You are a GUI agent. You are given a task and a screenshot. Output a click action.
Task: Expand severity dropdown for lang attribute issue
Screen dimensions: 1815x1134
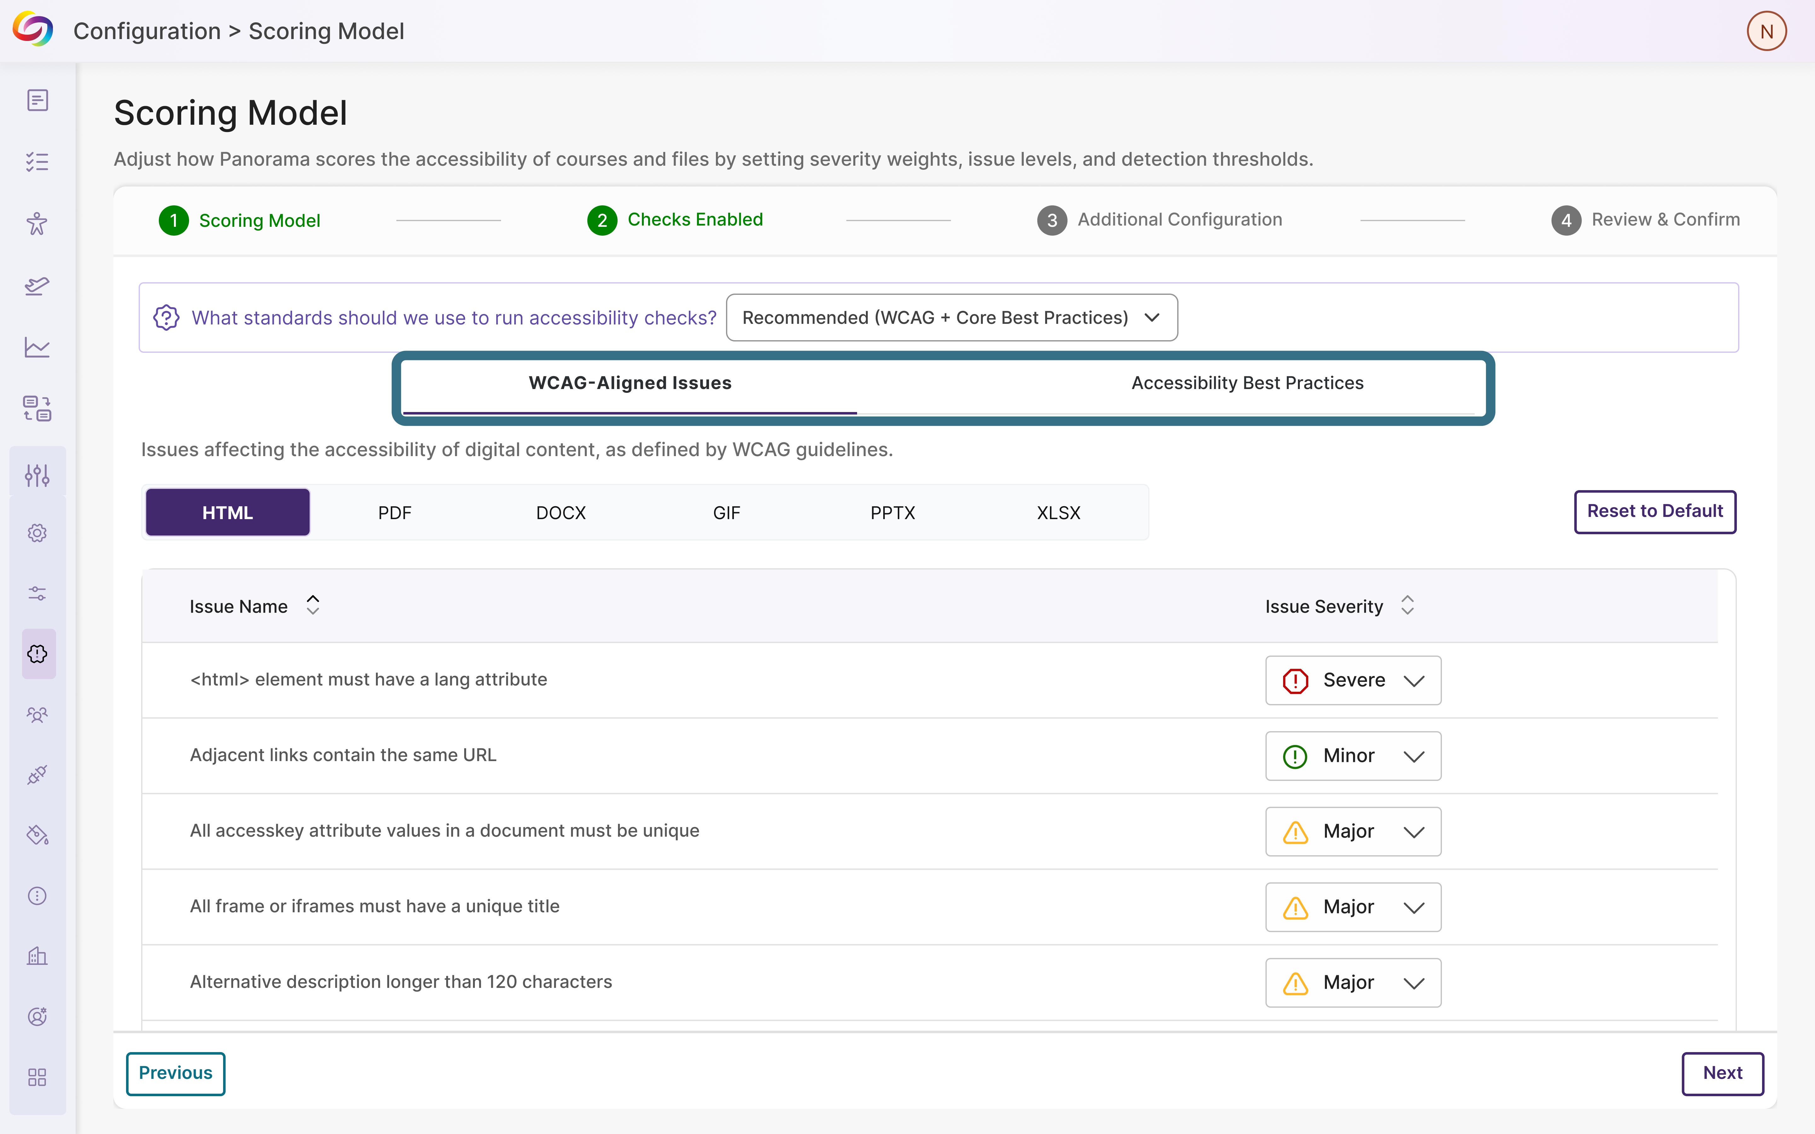click(x=1353, y=680)
